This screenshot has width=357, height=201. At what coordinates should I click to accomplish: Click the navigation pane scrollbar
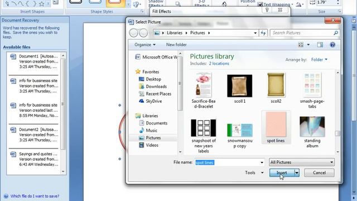point(180,83)
